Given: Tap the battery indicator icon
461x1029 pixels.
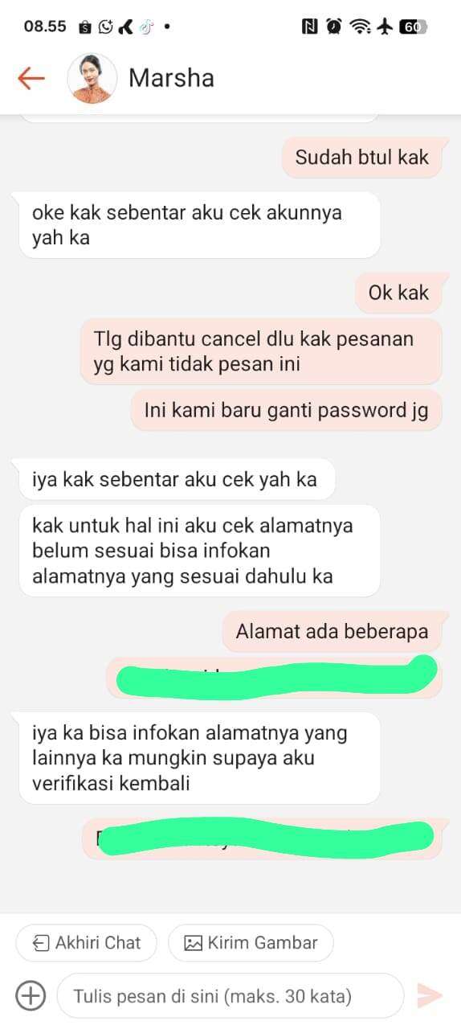Looking at the screenshot, I should (x=413, y=27).
